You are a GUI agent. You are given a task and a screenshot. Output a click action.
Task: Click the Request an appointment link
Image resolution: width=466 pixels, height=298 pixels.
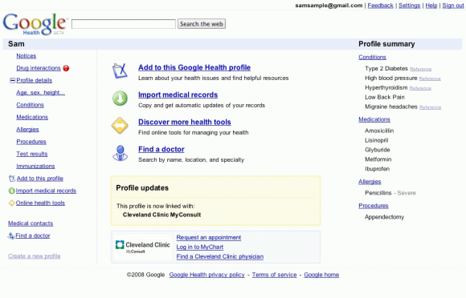pos(209,237)
